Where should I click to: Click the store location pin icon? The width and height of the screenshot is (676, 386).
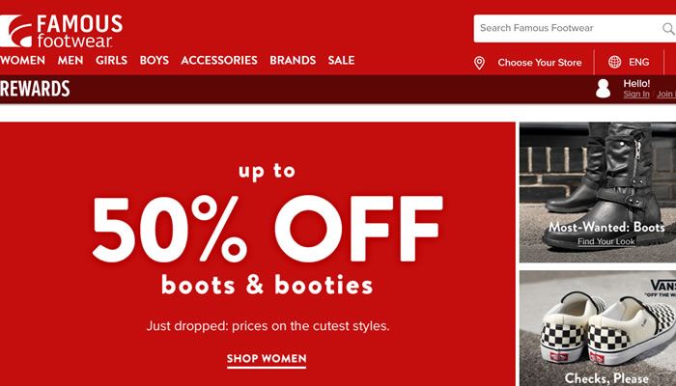(479, 63)
